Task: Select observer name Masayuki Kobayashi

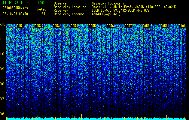Action: click(x=108, y=3)
